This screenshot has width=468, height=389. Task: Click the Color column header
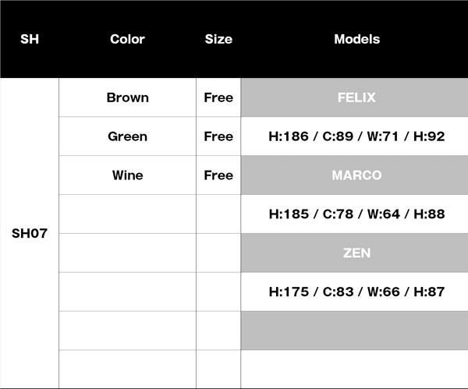(127, 39)
